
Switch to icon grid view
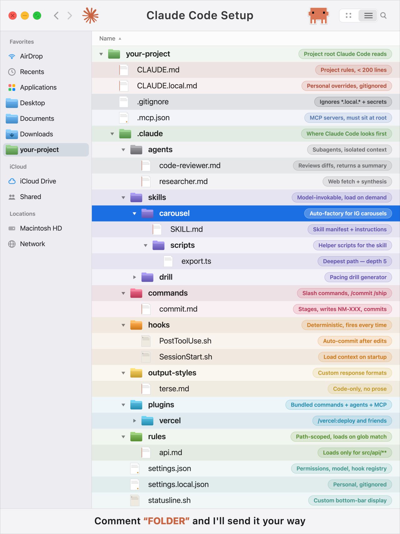click(349, 15)
